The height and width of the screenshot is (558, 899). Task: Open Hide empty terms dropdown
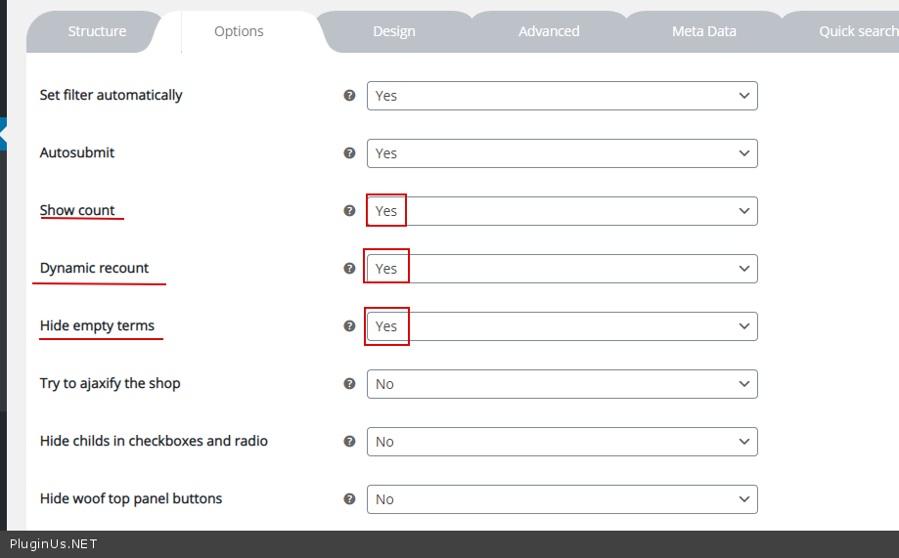(562, 326)
